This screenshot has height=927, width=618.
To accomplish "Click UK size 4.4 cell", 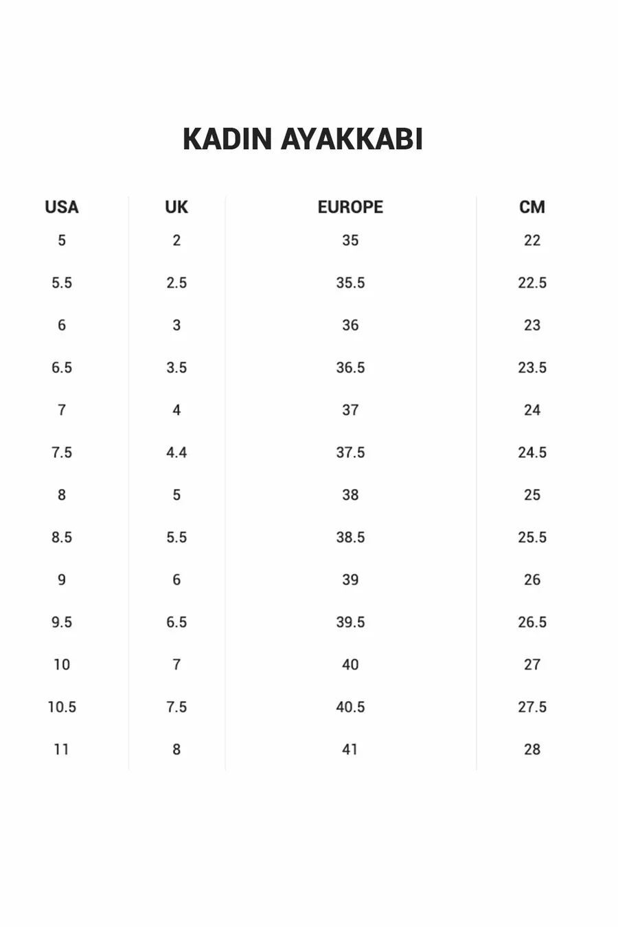I will pyautogui.click(x=176, y=453).
